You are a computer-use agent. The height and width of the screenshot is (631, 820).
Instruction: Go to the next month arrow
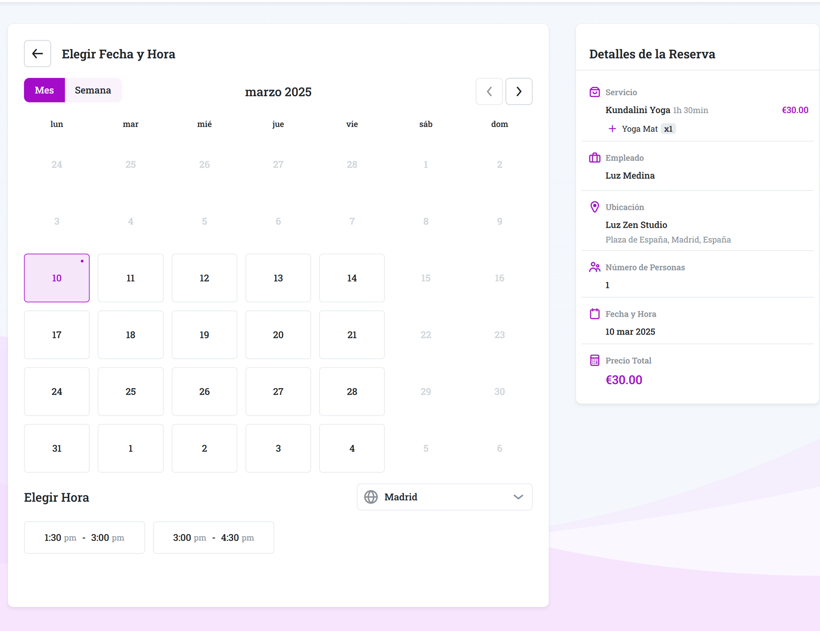tap(519, 92)
